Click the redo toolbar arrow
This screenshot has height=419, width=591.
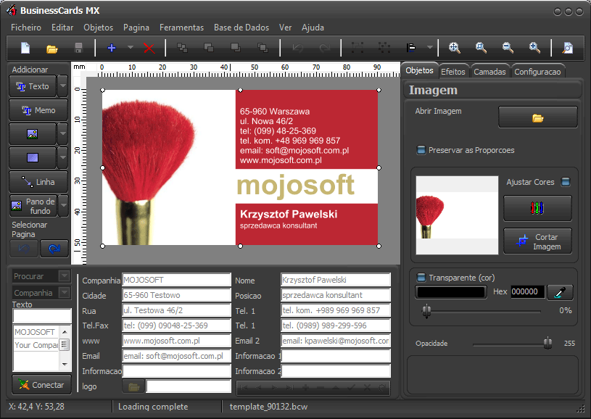point(324,48)
